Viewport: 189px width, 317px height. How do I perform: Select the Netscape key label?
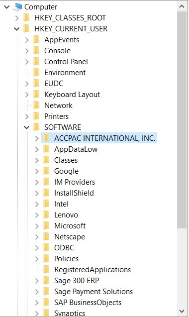(x=70, y=237)
